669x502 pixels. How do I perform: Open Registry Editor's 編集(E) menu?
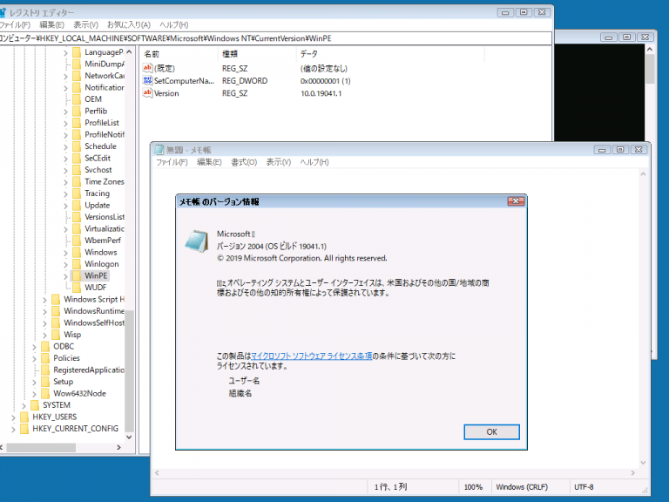(51, 24)
